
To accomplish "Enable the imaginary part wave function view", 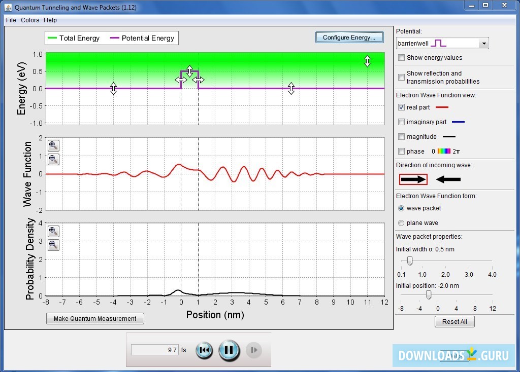I will coord(401,122).
